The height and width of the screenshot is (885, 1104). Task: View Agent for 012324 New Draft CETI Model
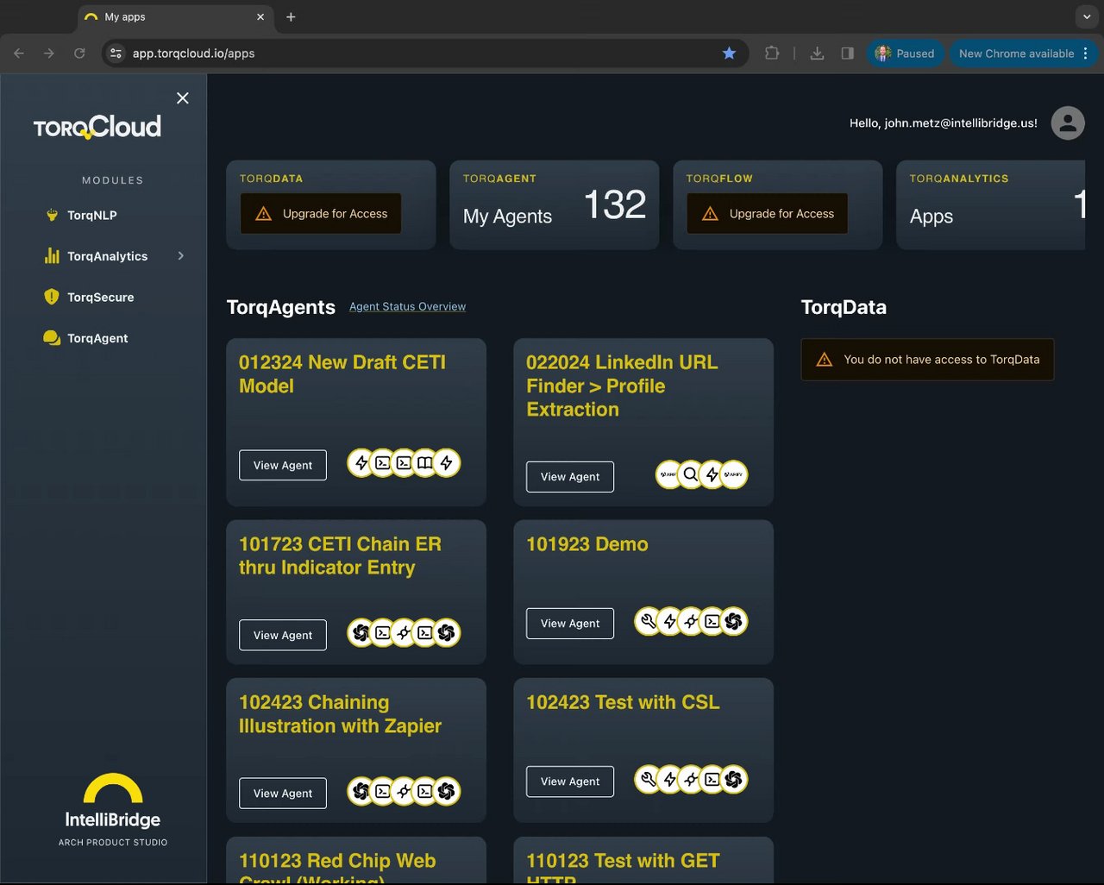pyautogui.click(x=283, y=465)
